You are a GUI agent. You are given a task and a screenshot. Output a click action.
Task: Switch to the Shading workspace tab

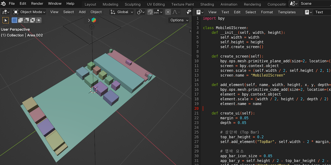click(x=207, y=4)
